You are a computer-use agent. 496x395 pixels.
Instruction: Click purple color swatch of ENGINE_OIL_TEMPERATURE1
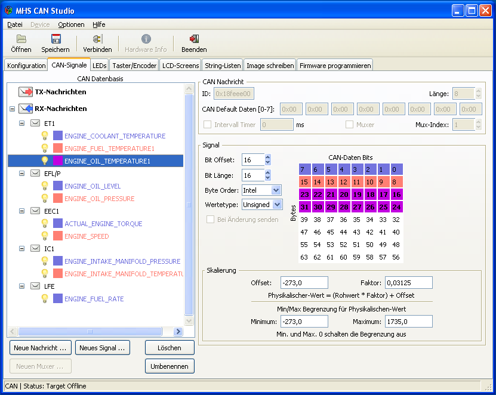pyautogui.click(x=58, y=161)
